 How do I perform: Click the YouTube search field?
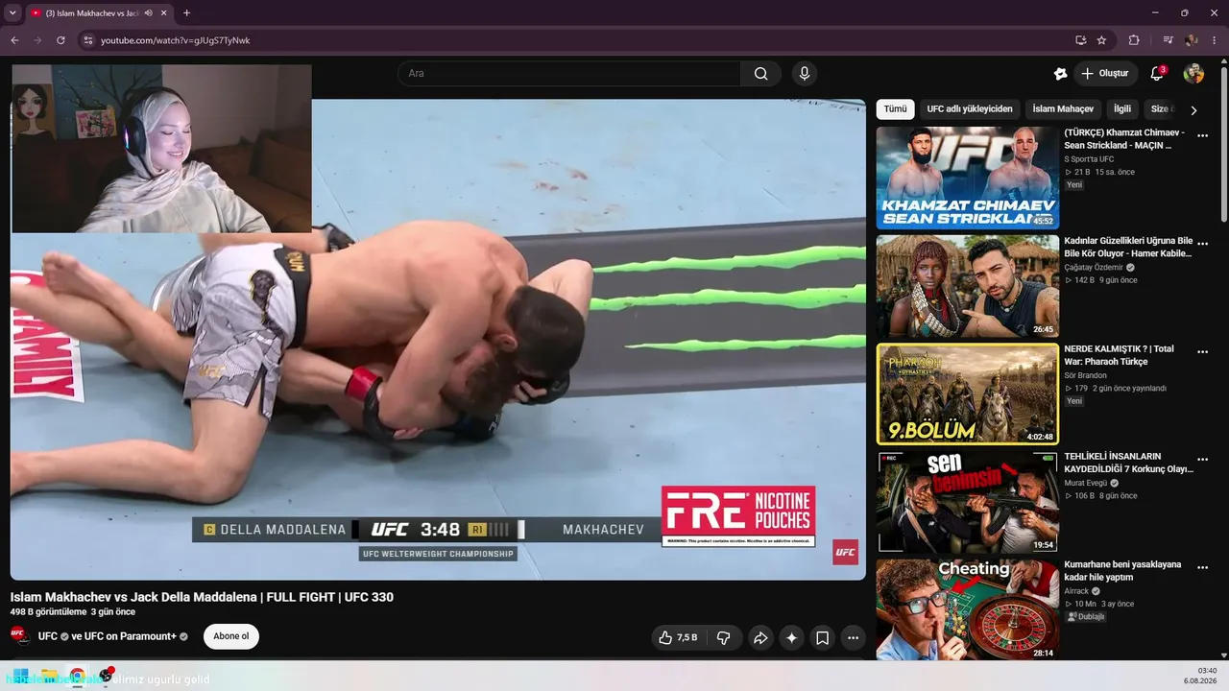point(569,74)
